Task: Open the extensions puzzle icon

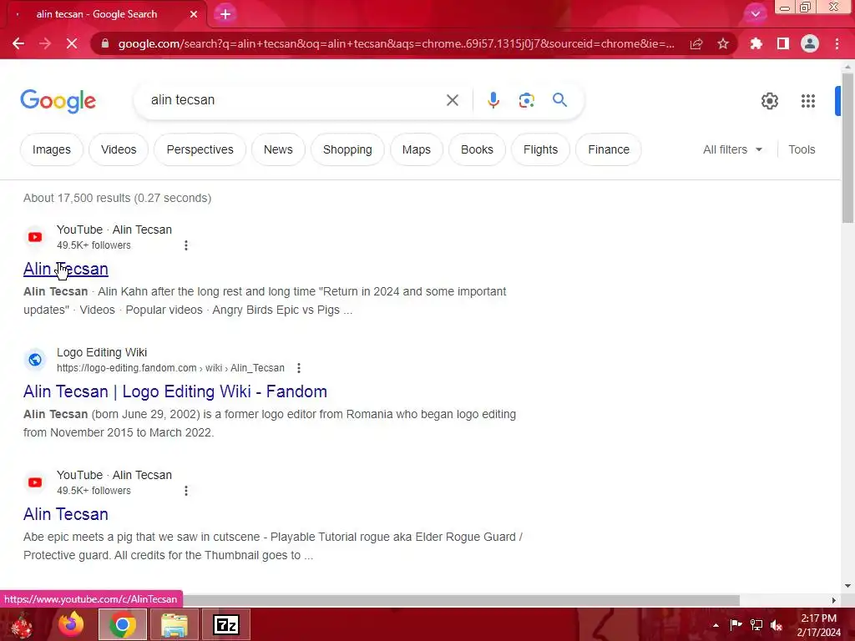Action: [756, 43]
